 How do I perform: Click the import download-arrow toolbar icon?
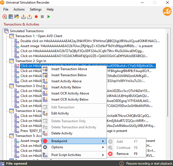[23, 17]
